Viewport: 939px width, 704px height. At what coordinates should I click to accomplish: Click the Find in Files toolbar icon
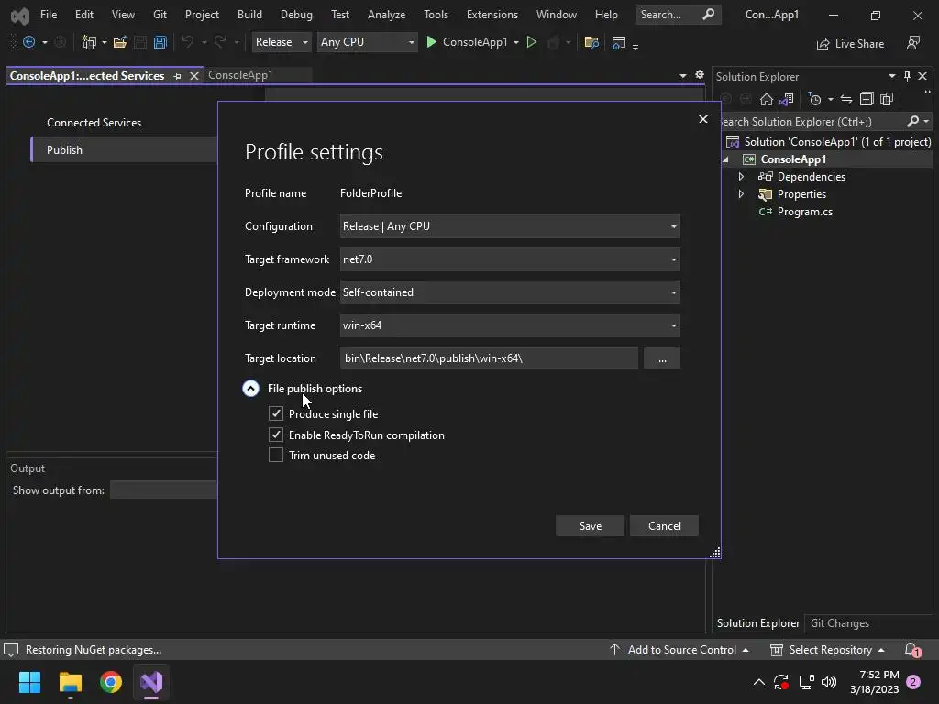(x=591, y=42)
